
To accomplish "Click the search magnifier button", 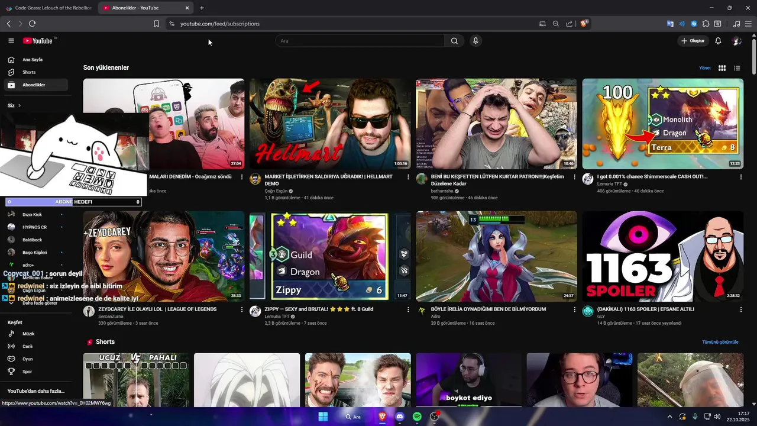I will 454,41.
